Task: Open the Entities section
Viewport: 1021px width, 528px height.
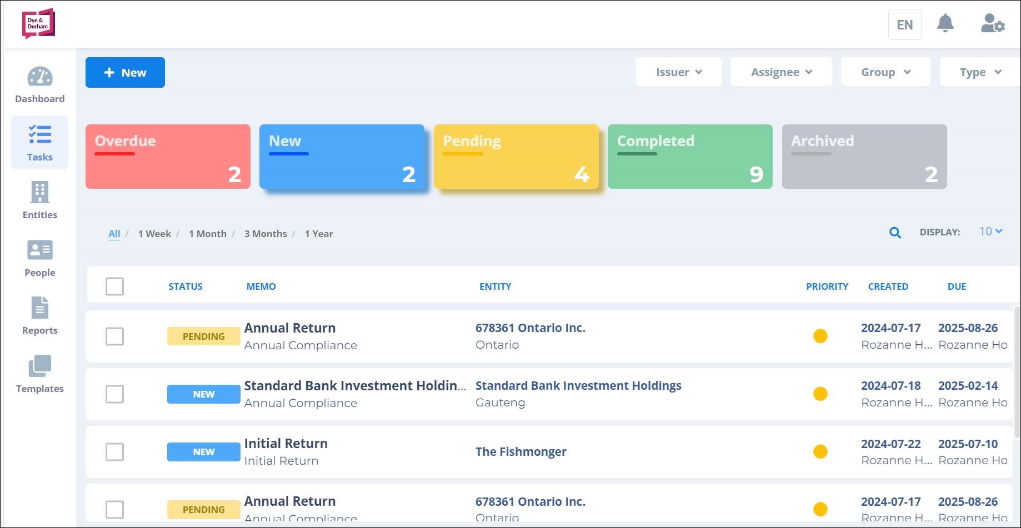Action: point(39,201)
